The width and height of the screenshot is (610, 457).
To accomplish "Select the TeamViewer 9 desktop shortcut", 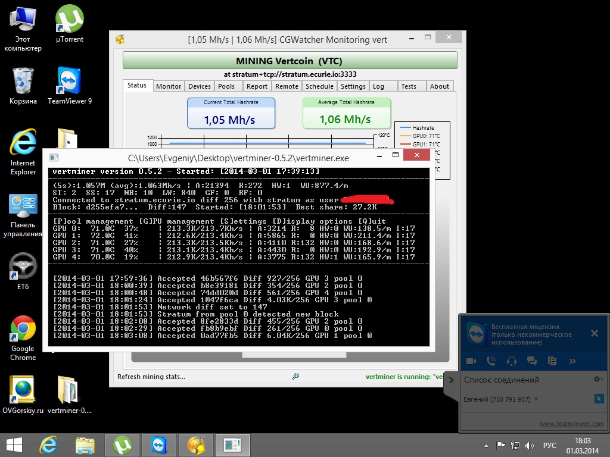I will (x=70, y=86).
